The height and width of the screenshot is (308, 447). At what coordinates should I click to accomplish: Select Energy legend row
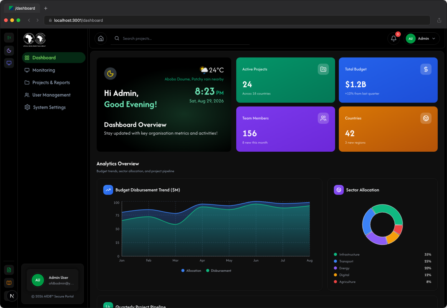382,268
